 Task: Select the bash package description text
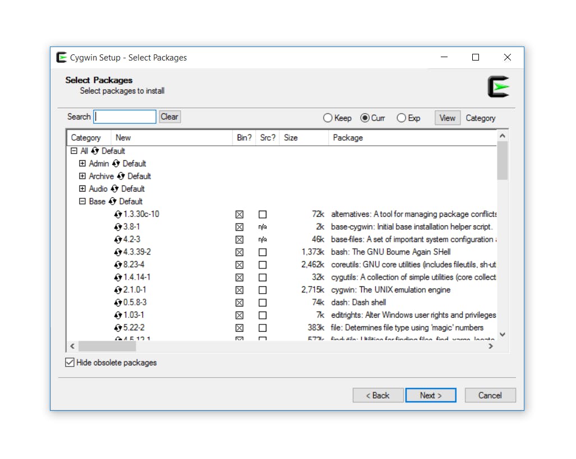pos(391,252)
